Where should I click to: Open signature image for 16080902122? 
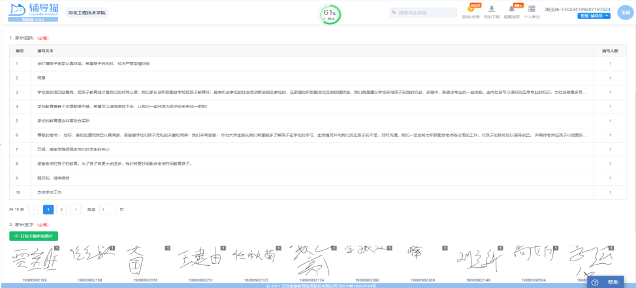click(257, 260)
